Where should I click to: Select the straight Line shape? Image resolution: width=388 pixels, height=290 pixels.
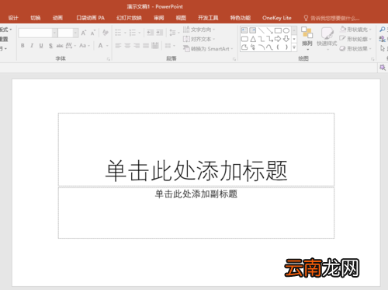[262, 30]
